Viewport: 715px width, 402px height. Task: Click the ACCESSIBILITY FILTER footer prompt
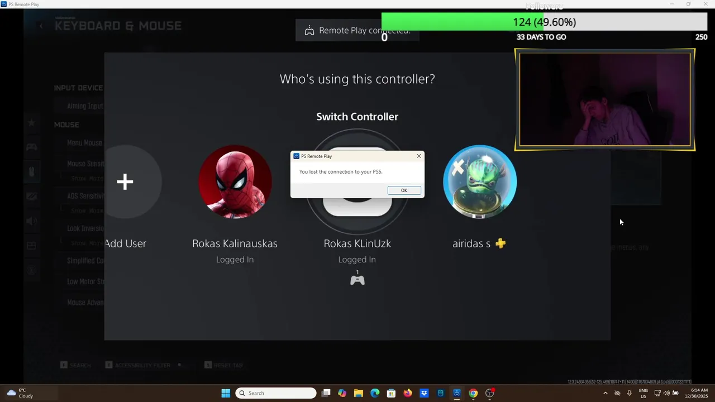[x=138, y=365]
